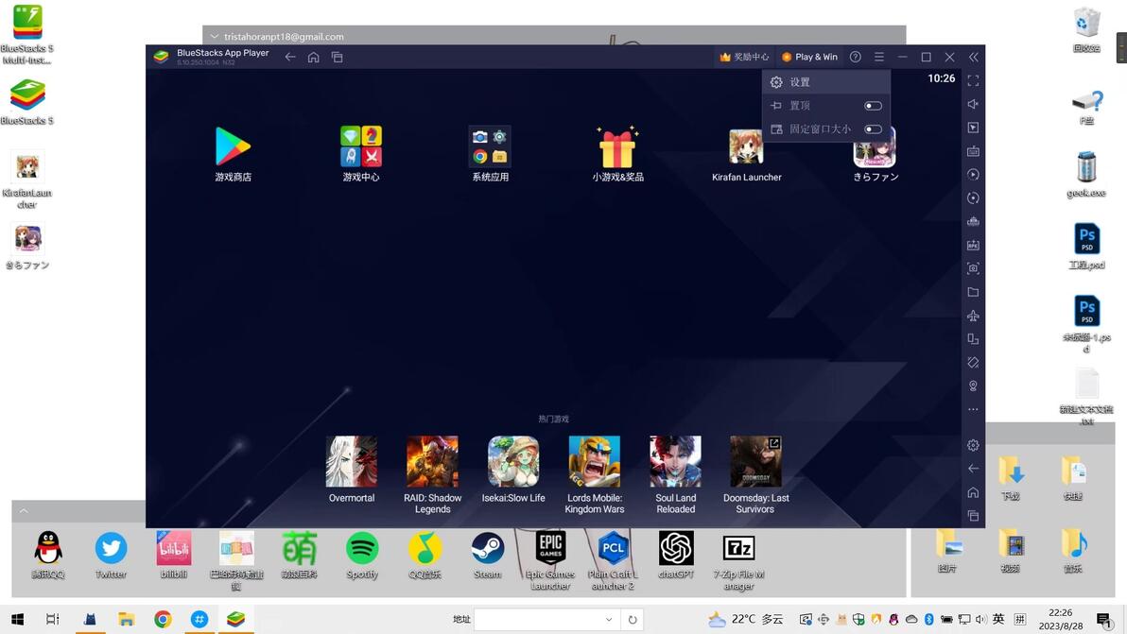Open the Plain Craft Launcher 2 shortcut

[613, 560]
